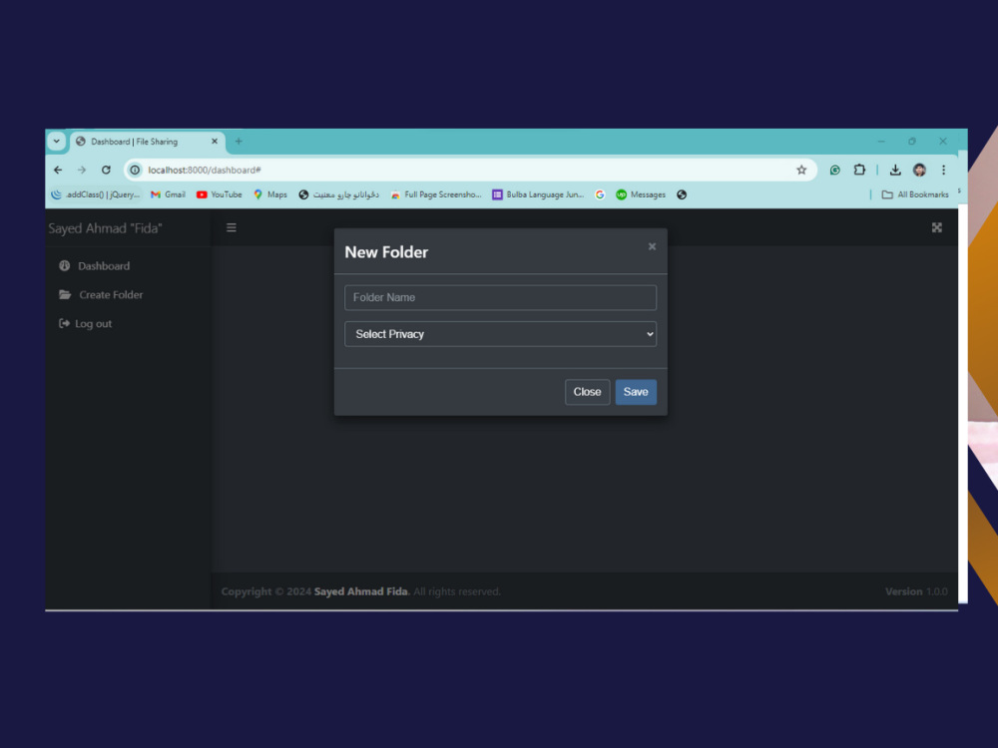Image resolution: width=998 pixels, height=748 pixels.
Task: Open browser Downloads icon
Action: pos(895,170)
